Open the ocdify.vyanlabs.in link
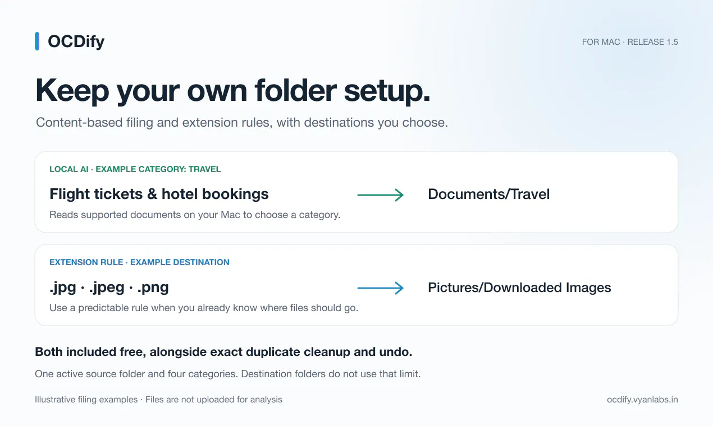Viewport: 713px width, 426px height. pyautogui.click(x=642, y=400)
